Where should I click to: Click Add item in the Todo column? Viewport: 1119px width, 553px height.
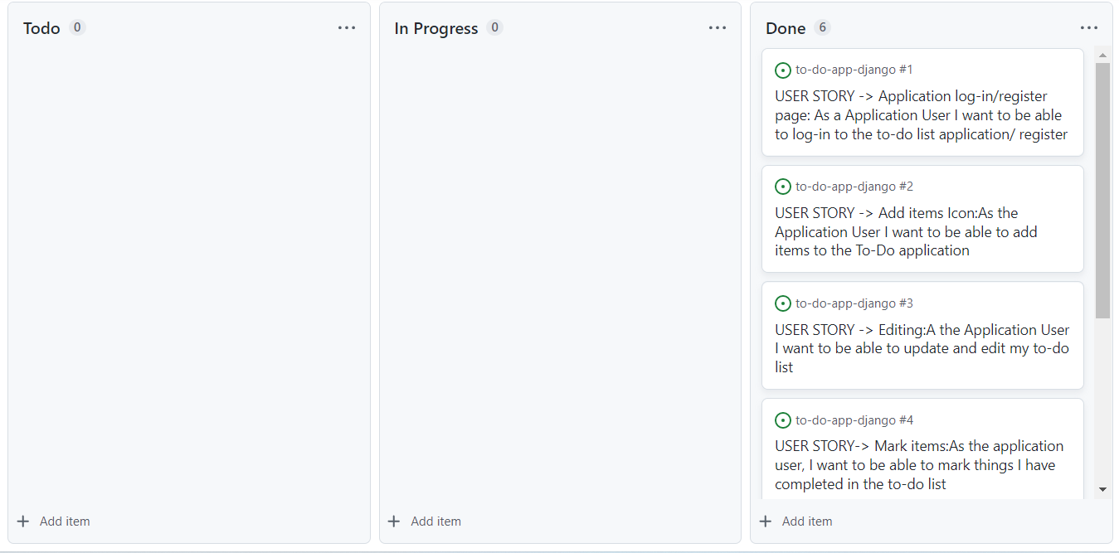coord(54,521)
